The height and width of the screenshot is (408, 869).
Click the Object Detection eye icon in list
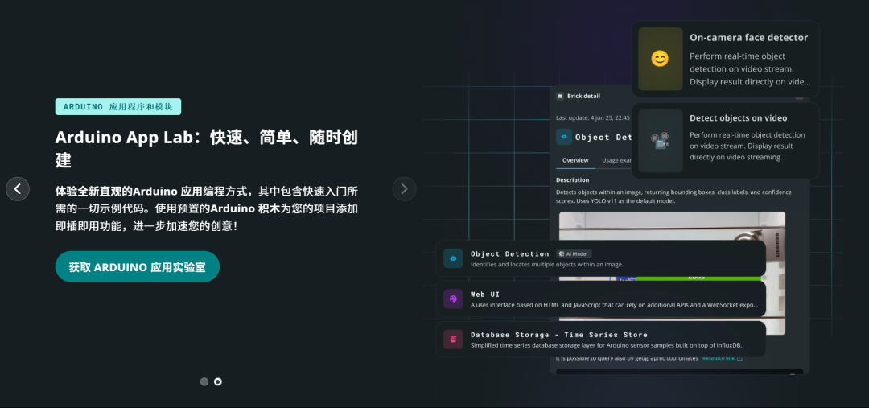[453, 258]
